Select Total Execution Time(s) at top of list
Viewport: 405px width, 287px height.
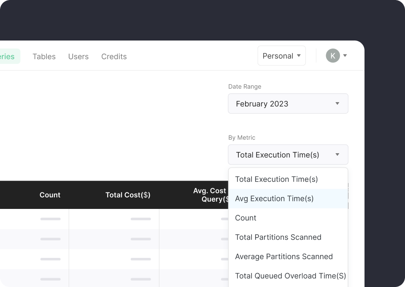276,179
